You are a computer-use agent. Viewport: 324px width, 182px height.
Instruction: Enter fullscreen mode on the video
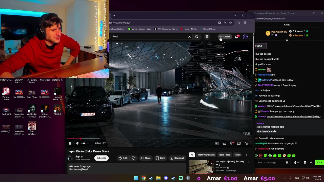pos(246,143)
